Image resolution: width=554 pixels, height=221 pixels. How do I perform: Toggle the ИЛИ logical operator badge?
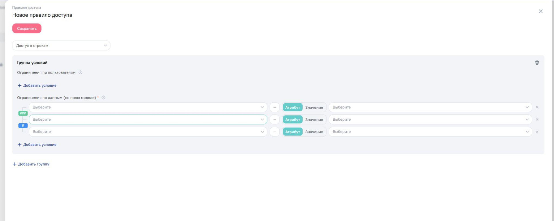23,113
